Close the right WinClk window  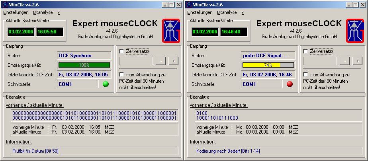click(x=363, y=5)
